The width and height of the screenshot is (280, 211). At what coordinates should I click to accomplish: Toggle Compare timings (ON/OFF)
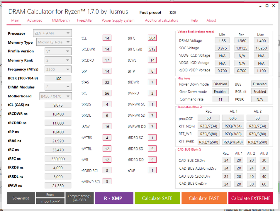79,198
